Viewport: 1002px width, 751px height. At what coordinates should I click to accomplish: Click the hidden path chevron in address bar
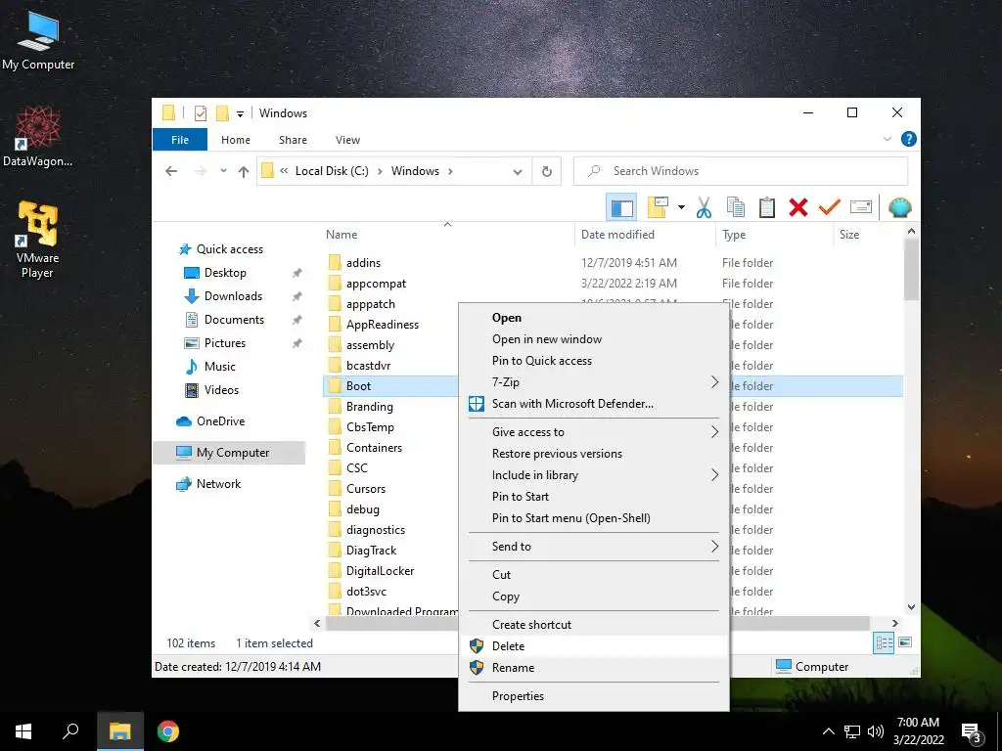point(284,171)
